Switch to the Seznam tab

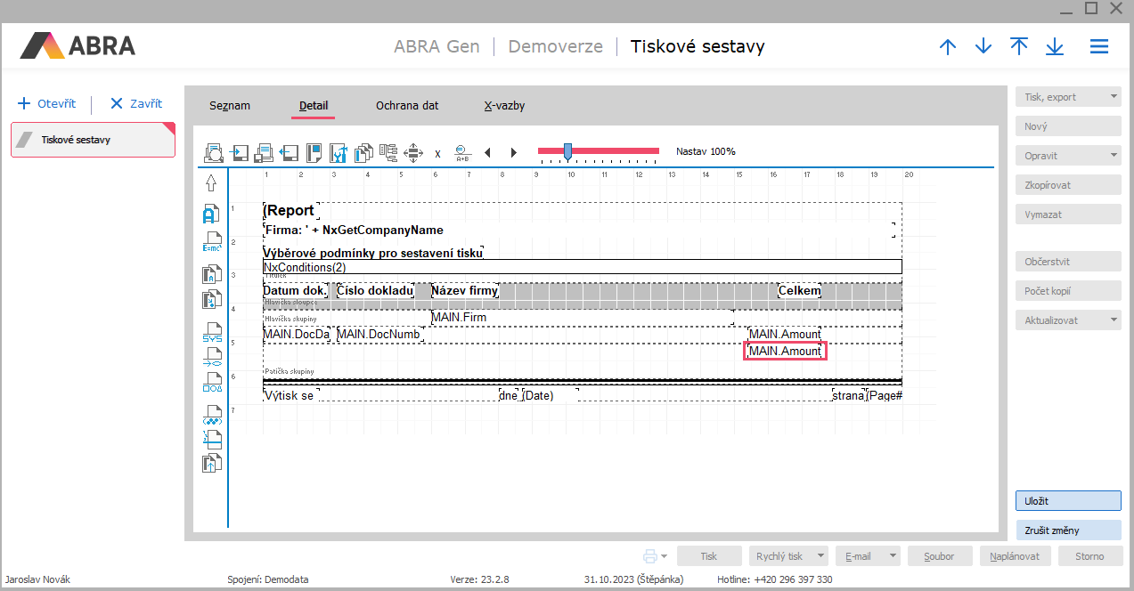(x=230, y=105)
